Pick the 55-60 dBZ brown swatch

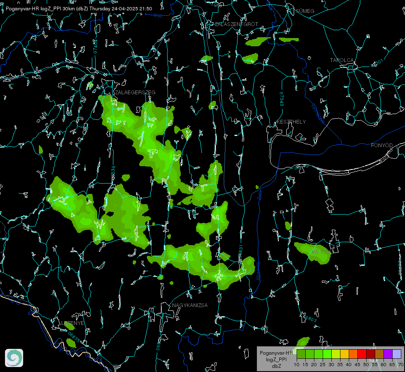(x=379, y=354)
